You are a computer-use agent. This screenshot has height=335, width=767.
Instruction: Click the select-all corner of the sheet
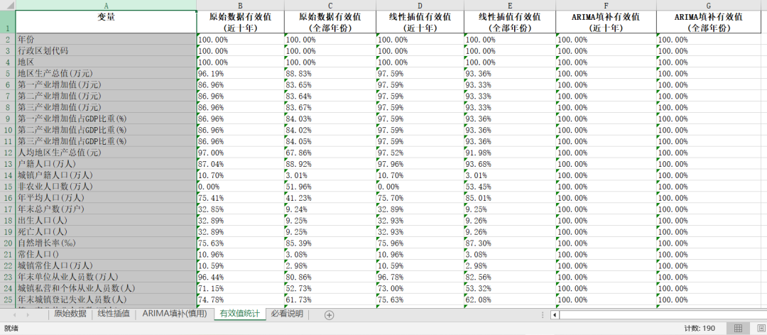pos(8,5)
